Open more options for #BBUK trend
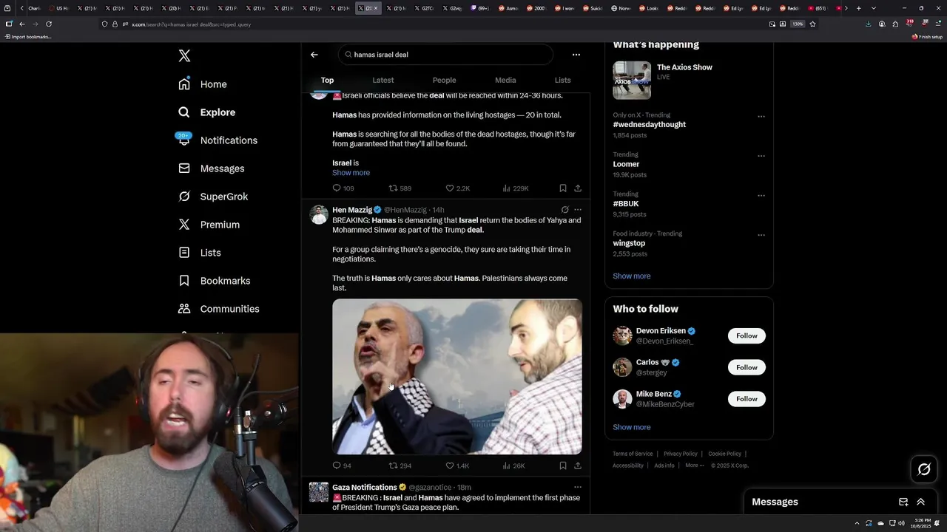The height and width of the screenshot is (532, 947). [761, 196]
